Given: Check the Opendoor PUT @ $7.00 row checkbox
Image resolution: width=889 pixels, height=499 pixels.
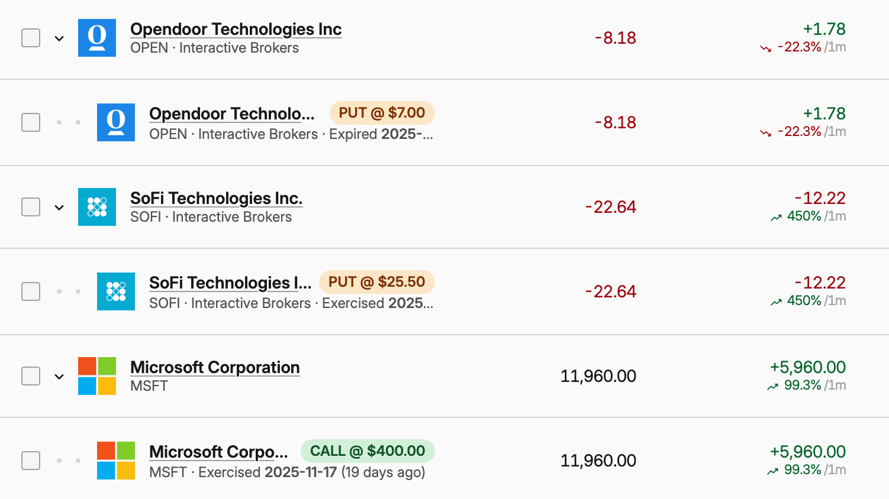Looking at the screenshot, I should tap(31, 122).
